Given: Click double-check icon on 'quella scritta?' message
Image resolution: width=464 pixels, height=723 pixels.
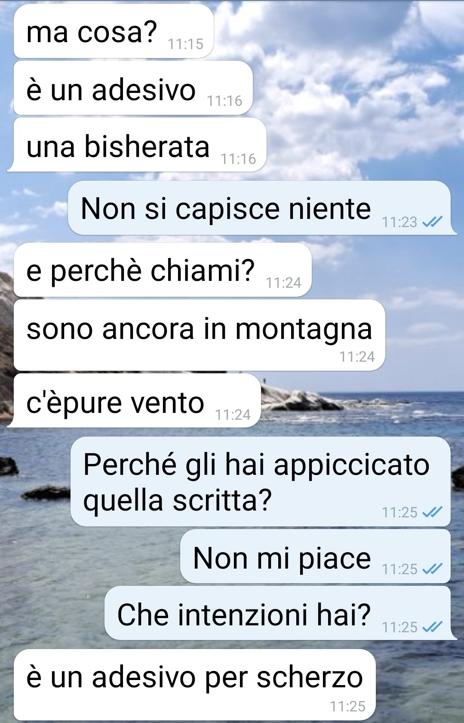Looking at the screenshot, I should coord(432,512).
